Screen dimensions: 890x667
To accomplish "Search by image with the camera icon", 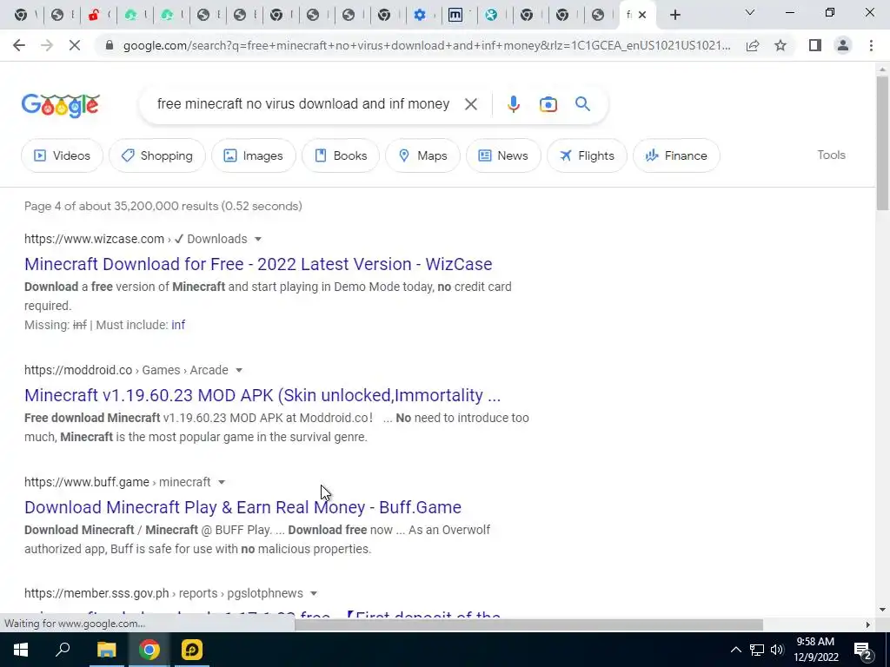I will [x=548, y=104].
